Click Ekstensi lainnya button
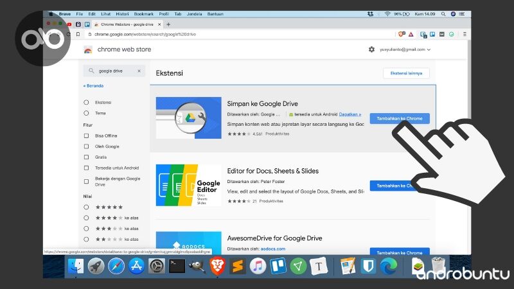The height and width of the screenshot is (289, 514). (406, 73)
